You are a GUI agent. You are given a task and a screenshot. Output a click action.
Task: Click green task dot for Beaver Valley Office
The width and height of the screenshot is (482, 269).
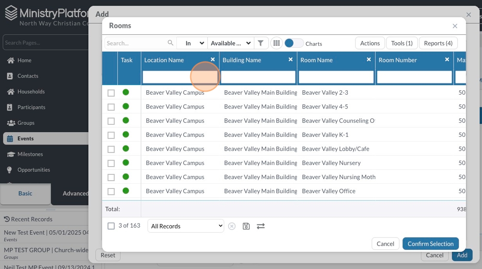[x=126, y=191]
